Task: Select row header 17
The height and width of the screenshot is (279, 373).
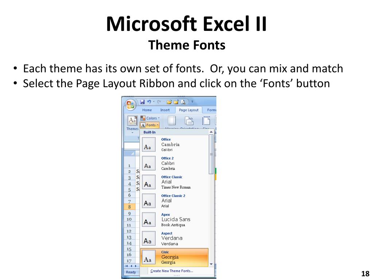Action: [x=129, y=261]
